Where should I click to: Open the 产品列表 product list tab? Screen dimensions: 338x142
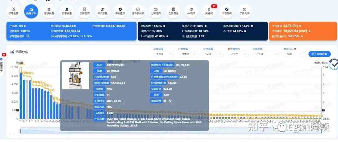tap(244, 11)
